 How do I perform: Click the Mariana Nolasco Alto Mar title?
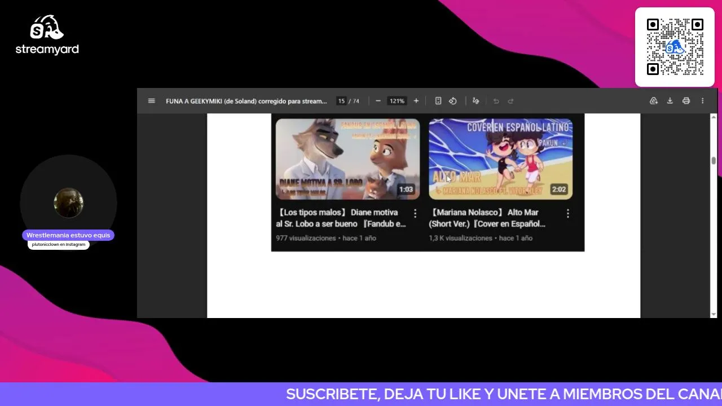[x=487, y=218]
